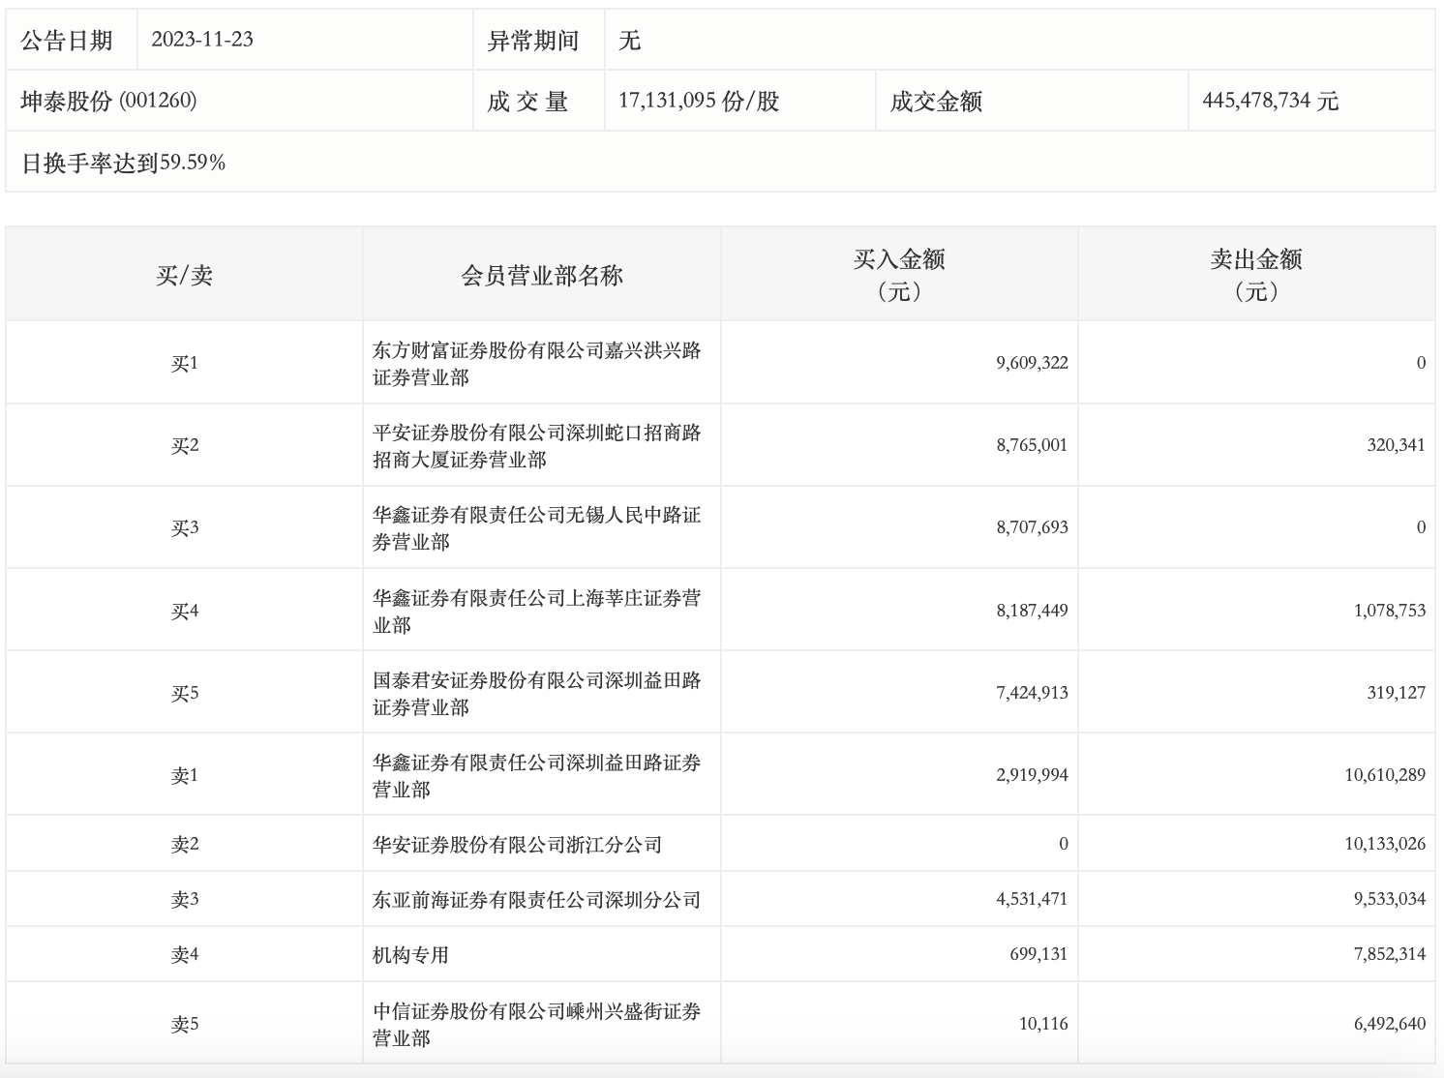Click the turnover amount 445,478,734 元
This screenshot has height=1078, width=1444.
[1270, 101]
